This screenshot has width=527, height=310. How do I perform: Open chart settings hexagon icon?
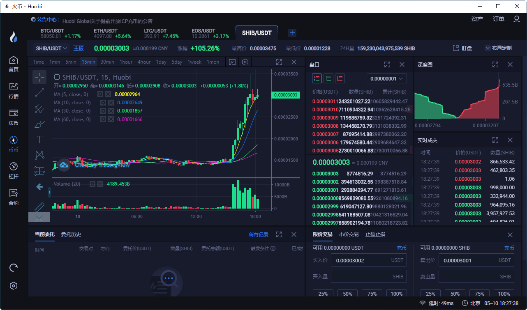point(245,62)
